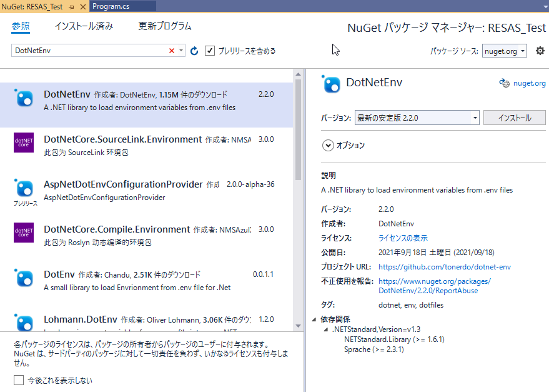Screen dimensions: 549x392
Task: Select DotNetCore.Compile.Environment package title
Action: (x=117, y=229)
